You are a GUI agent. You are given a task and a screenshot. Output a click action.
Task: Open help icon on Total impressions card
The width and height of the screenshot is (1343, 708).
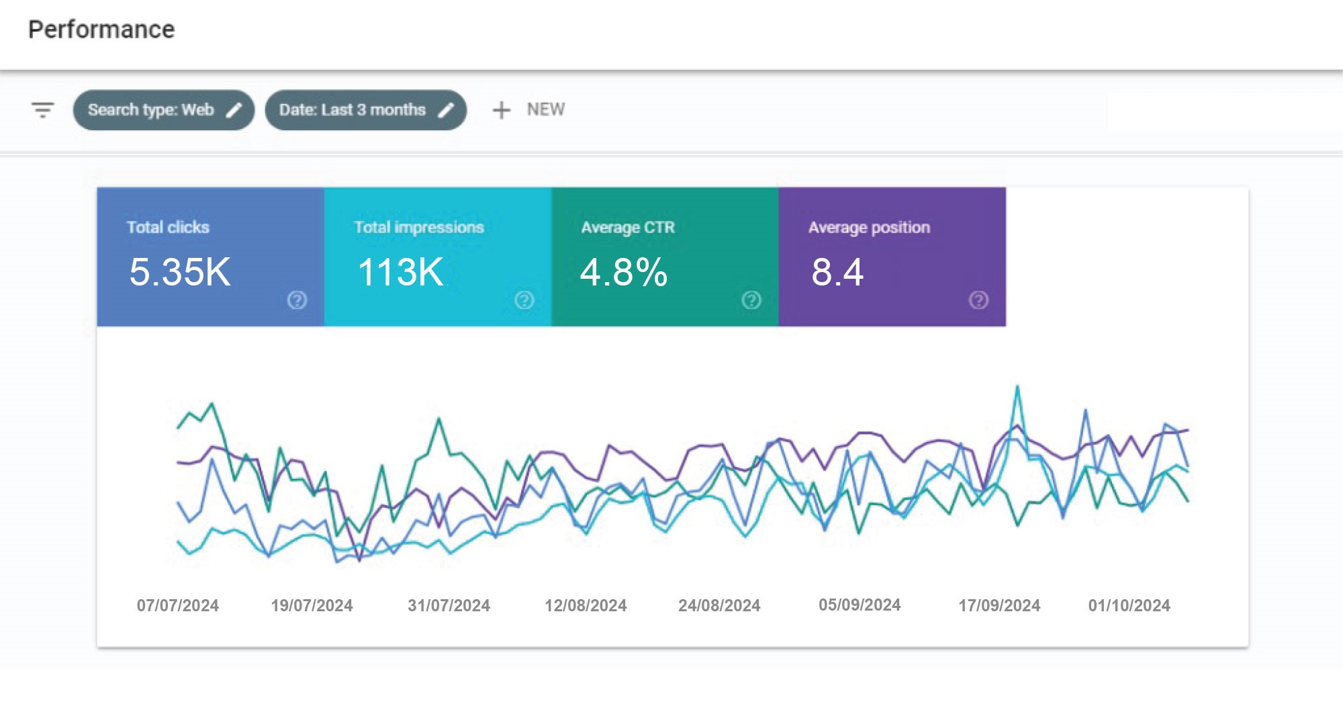pos(524,300)
